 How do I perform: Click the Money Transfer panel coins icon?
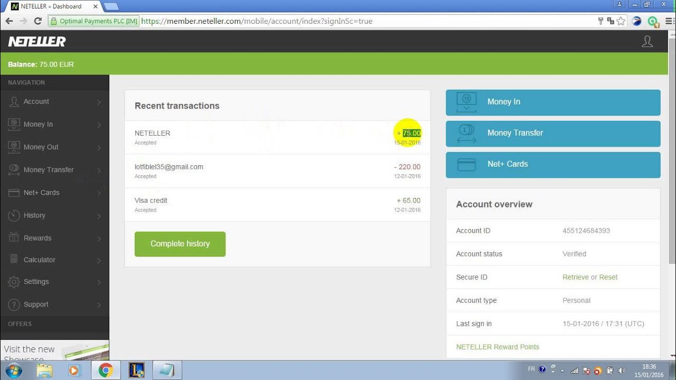pos(466,133)
